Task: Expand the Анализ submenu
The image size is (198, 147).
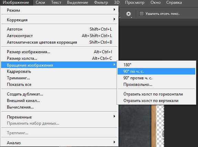Action: point(60,143)
